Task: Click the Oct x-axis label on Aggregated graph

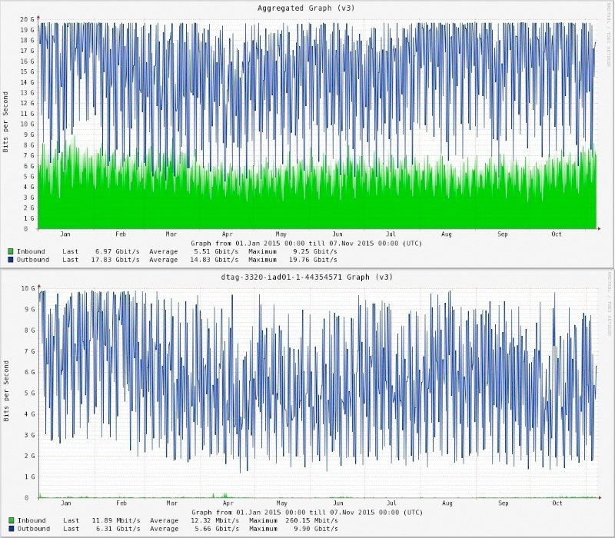Action: click(x=557, y=234)
